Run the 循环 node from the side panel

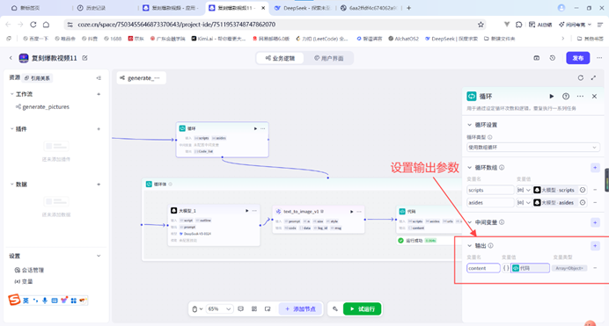(x=552, y=96)
